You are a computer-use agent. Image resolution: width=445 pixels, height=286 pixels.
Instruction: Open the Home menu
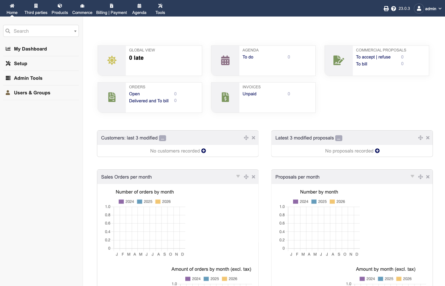12,9
